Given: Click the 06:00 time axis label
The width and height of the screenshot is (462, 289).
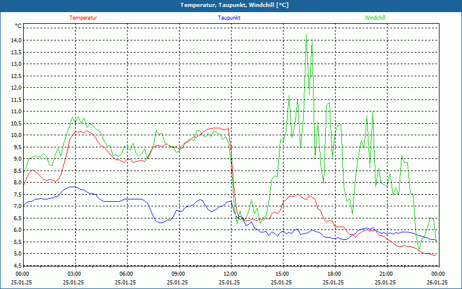Looking at the screenshot, I should coord(126,274).
